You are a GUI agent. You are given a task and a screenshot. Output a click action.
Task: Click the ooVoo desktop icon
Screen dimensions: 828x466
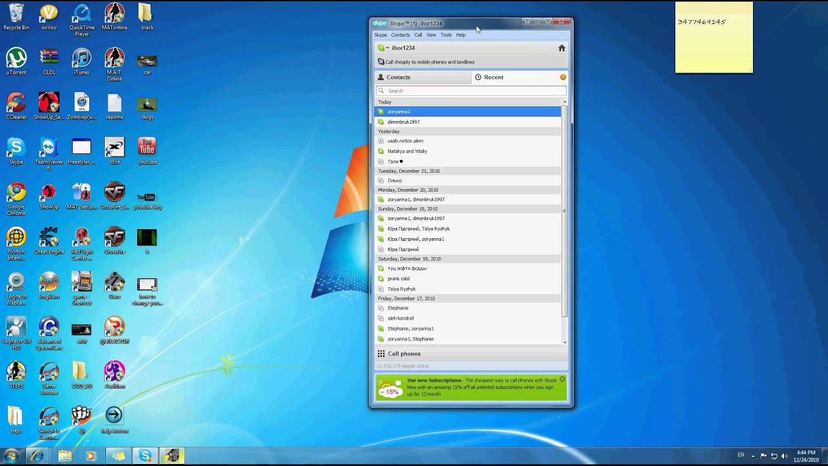tap(49, 17)
